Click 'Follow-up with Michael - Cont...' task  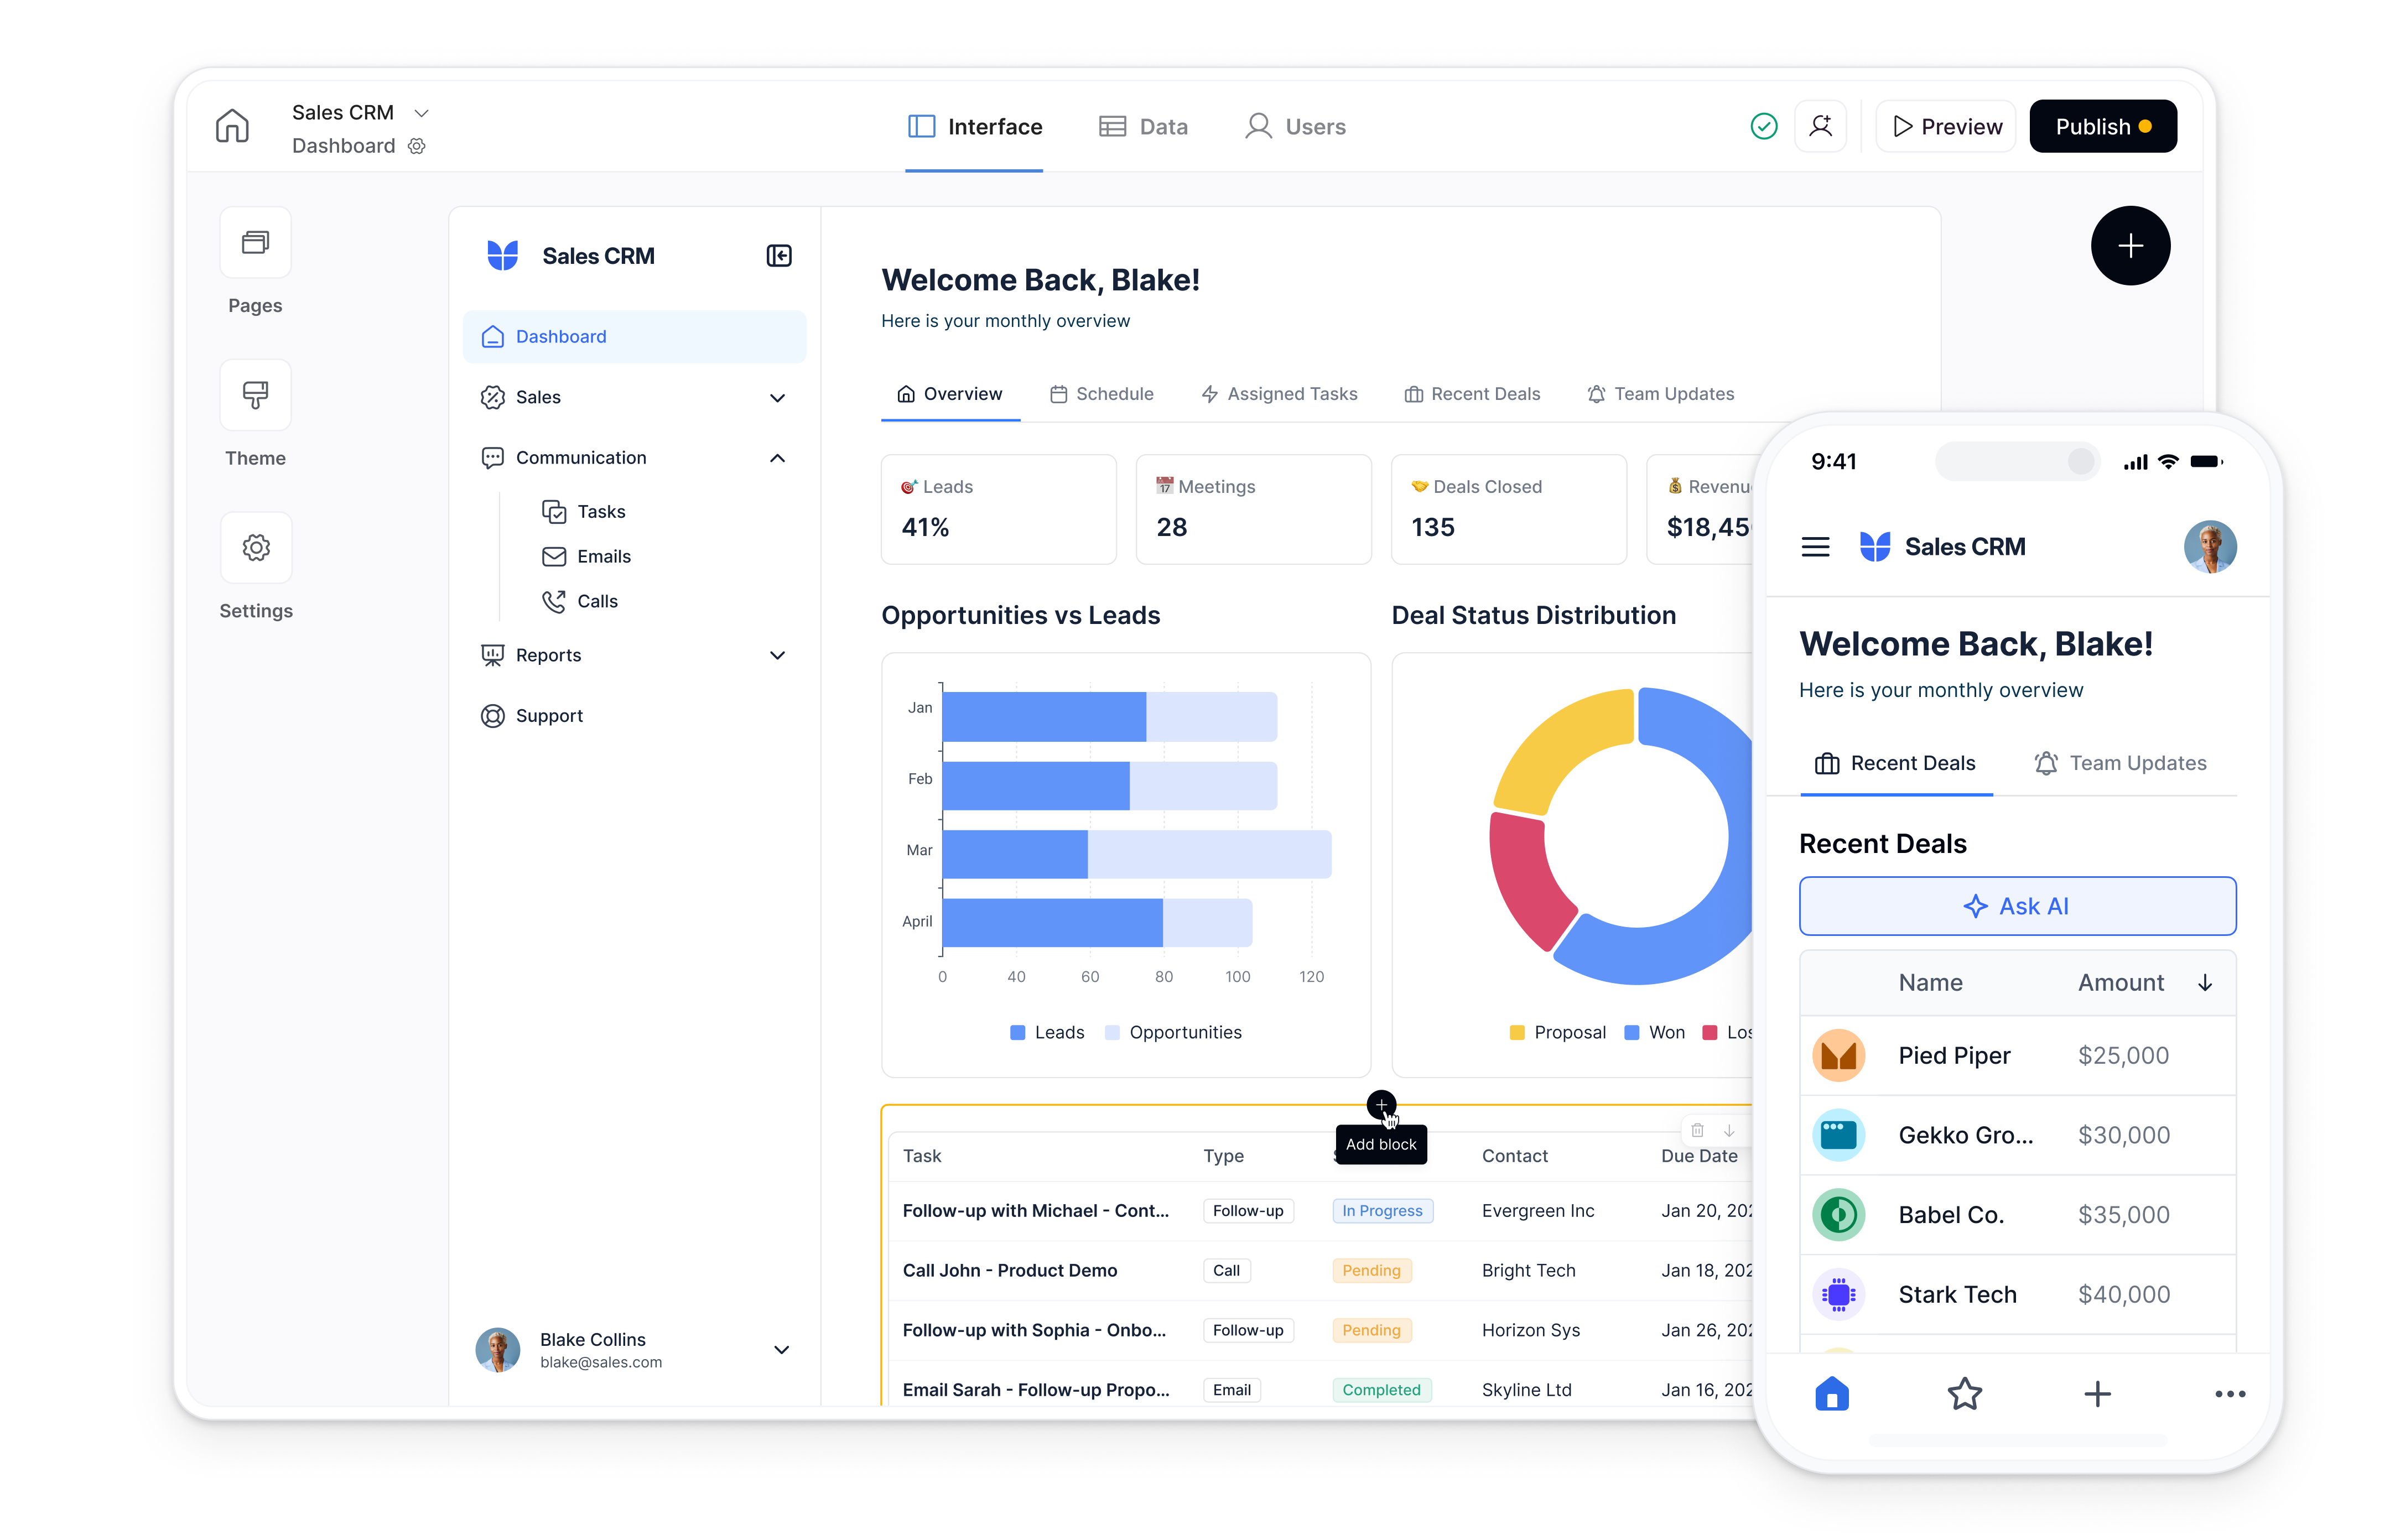[1035, 1211]
